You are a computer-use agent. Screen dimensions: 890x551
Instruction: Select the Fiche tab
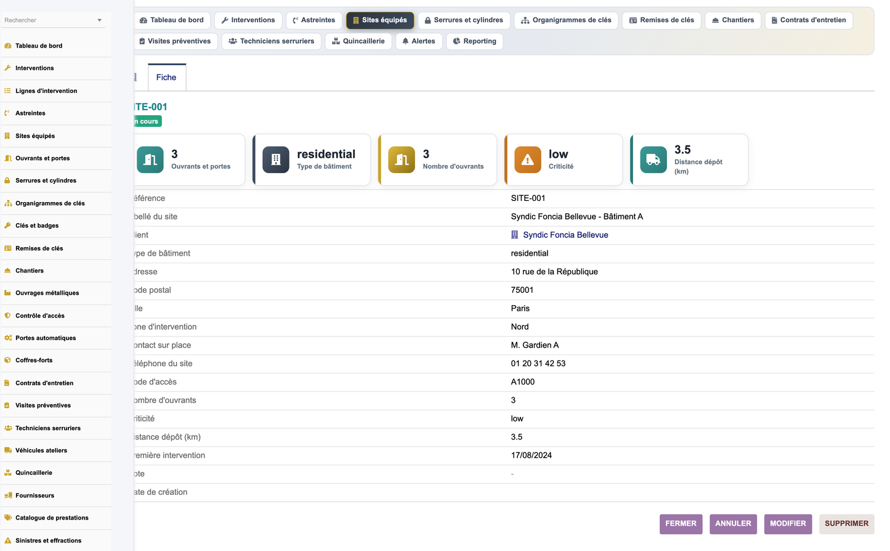pos(166,78)
